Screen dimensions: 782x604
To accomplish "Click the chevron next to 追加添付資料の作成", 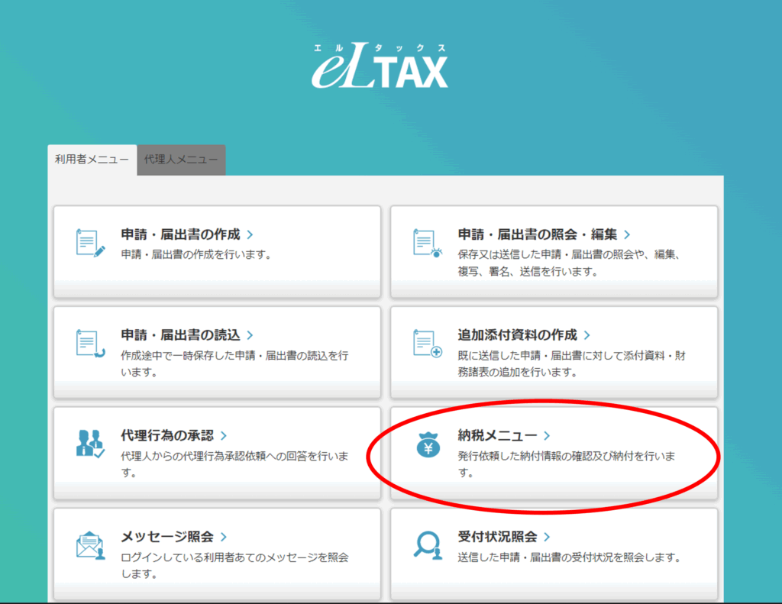I will [587, 335].
